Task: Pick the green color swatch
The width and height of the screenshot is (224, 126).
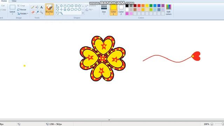Action: pyautogui.click(x=151, y=6)
